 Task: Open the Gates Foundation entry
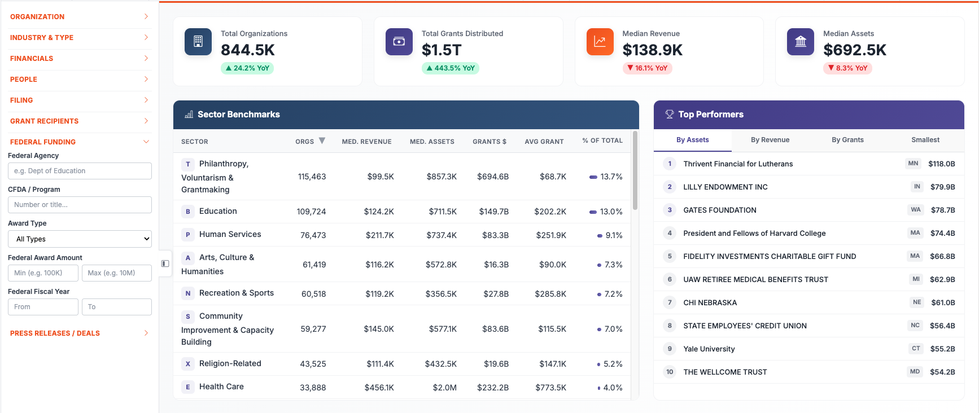click(719, 210)
